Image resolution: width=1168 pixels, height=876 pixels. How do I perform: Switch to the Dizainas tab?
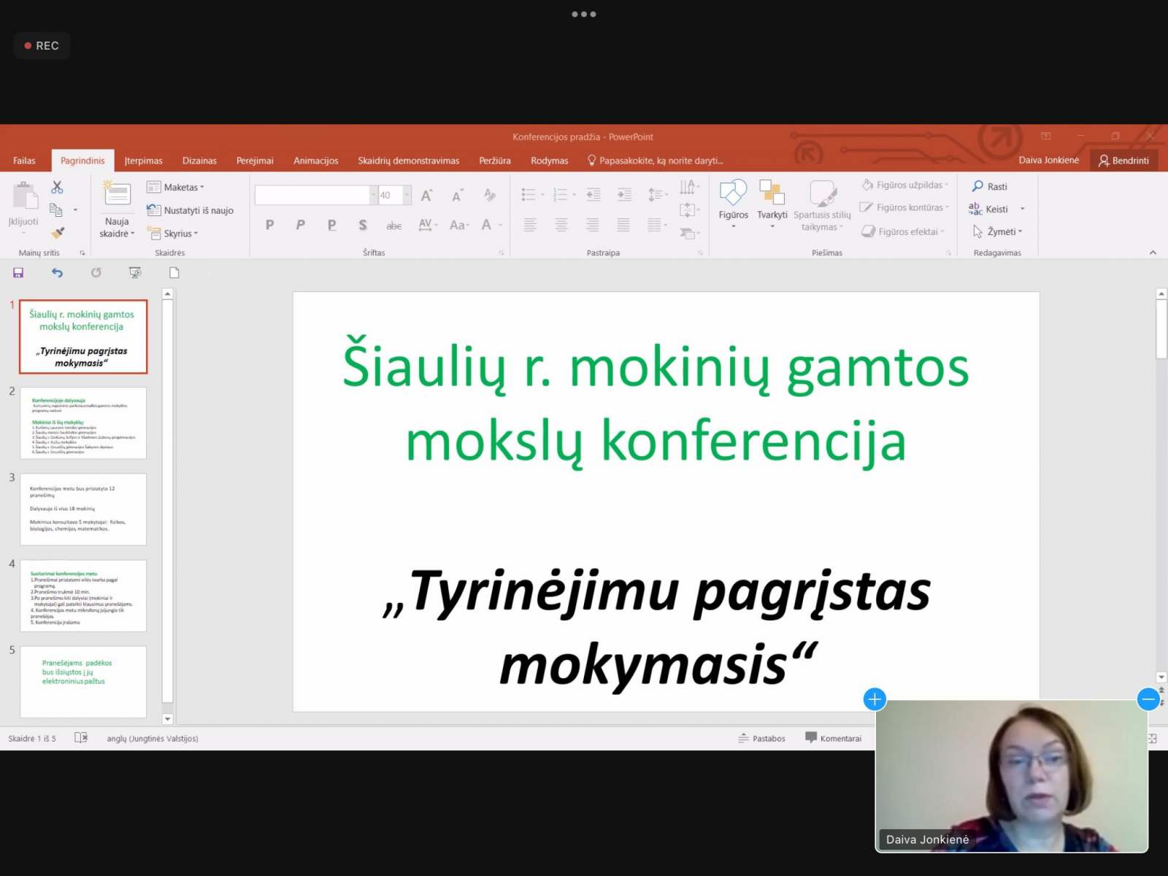point(199,161)
